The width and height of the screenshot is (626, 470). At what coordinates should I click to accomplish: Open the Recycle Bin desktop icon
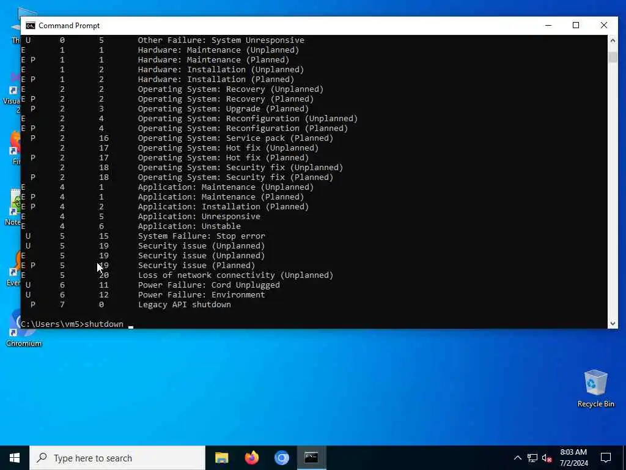[595, 389]
